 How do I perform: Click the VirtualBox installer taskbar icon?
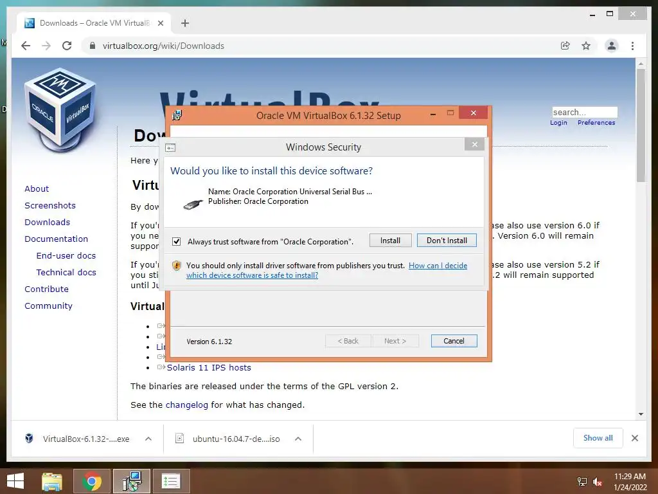[132, 481]
